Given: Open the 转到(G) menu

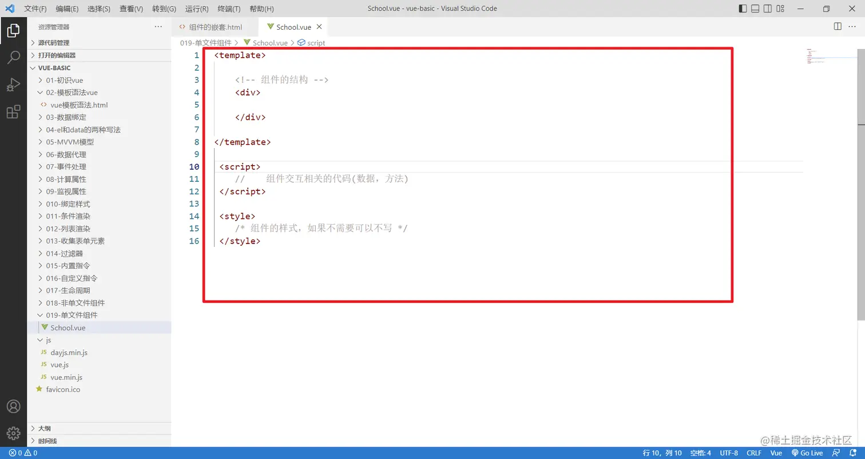Looking at the screenshot, I should click(164, 9).
